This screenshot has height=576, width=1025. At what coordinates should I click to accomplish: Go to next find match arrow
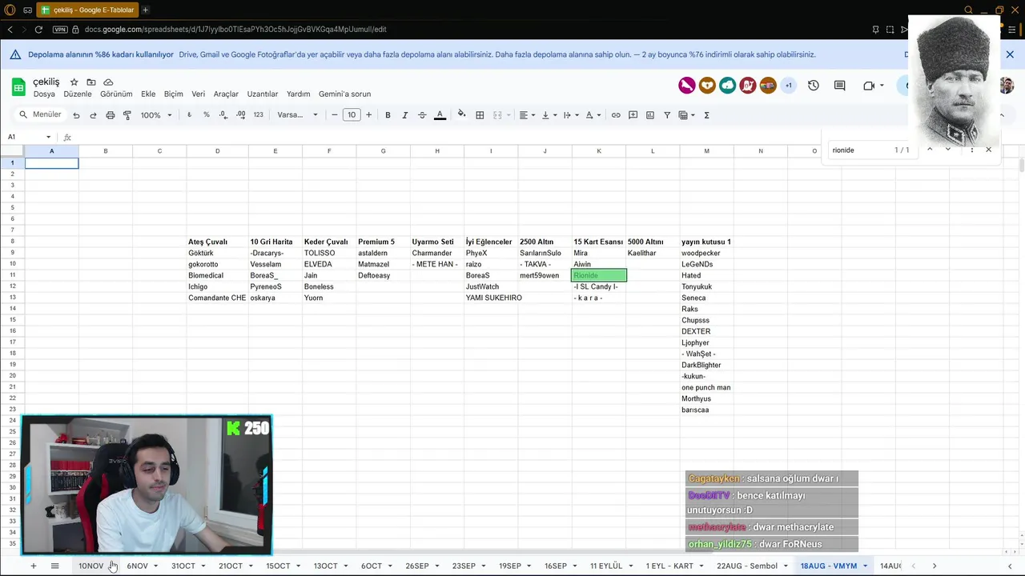coord(948,150)
